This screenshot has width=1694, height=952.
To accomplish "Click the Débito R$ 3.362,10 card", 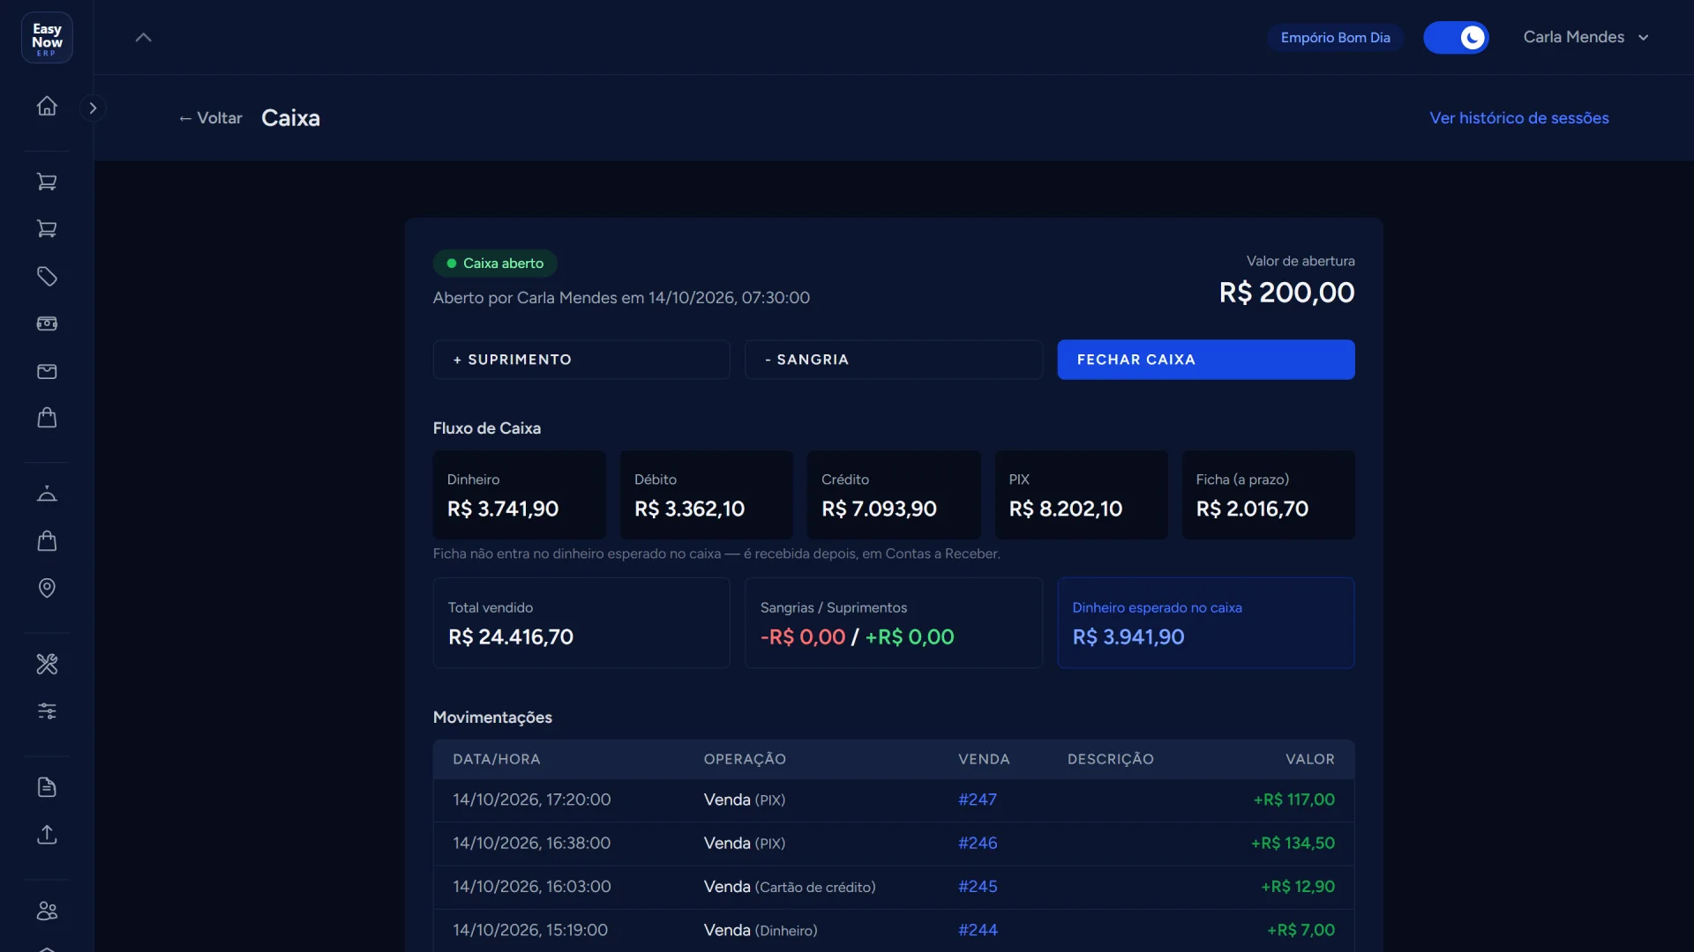I will [x=706, y=495].
